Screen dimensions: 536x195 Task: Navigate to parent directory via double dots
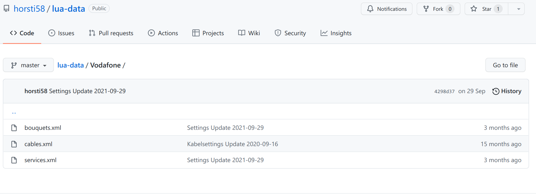pyautogui.click(x=14, y=112)
